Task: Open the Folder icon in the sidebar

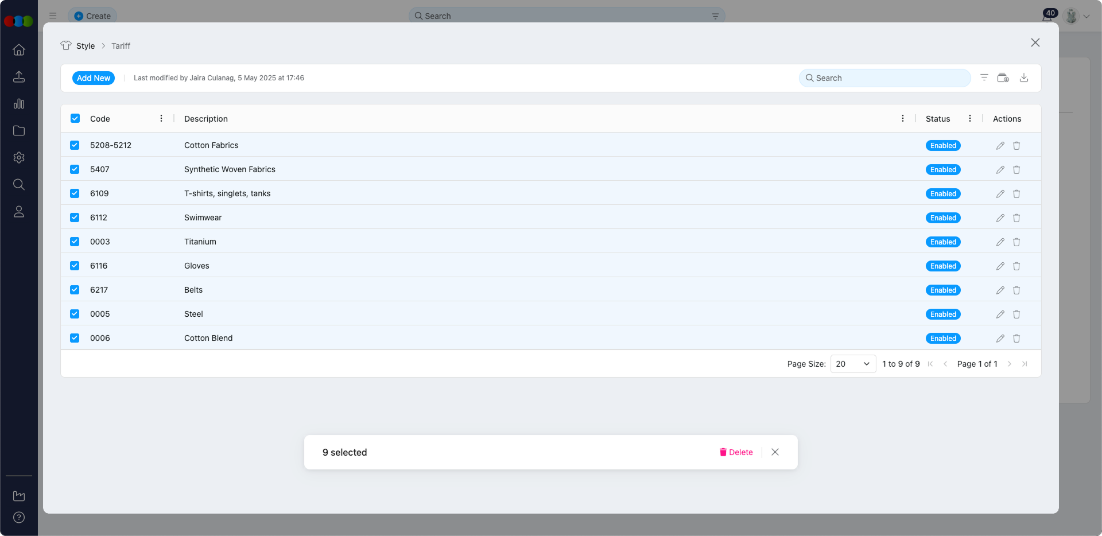Action: 19,131
